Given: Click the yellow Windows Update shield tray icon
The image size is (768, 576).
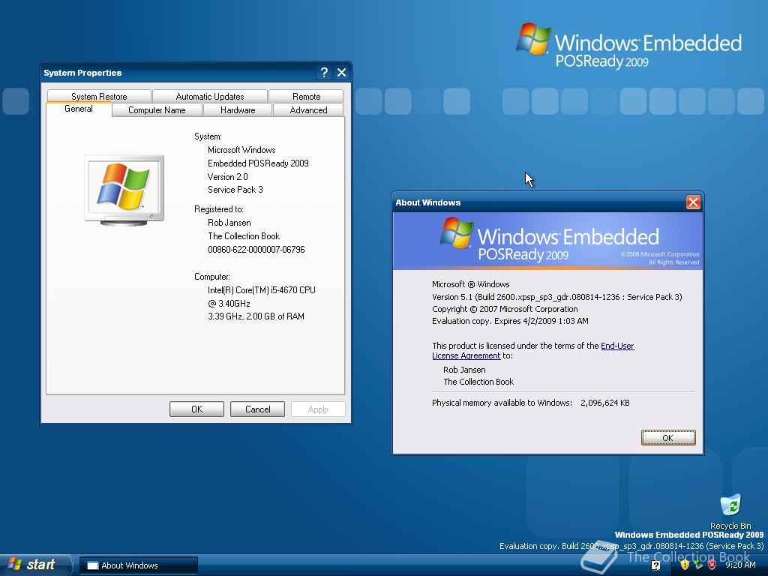Looking at the screenshot, I should click(x=685, y=565).
